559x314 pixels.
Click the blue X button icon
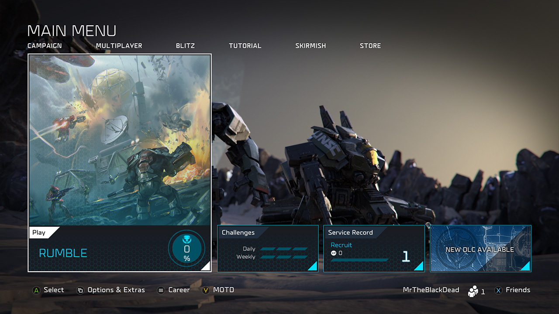pos(498,290)
